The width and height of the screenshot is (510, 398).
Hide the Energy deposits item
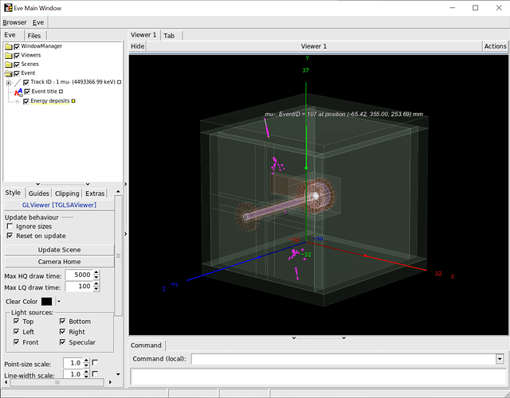click(26, 101)
